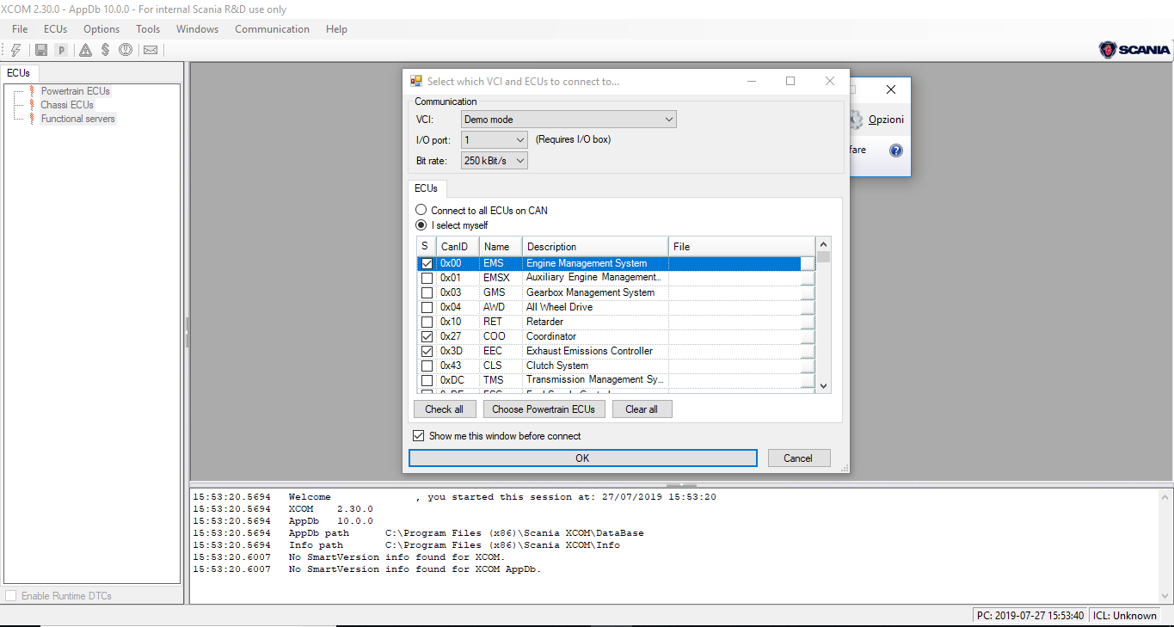This screenshot has height=627, width=1174.
Task: Click the ECU list scrollbar thumb
Action: 824,256
